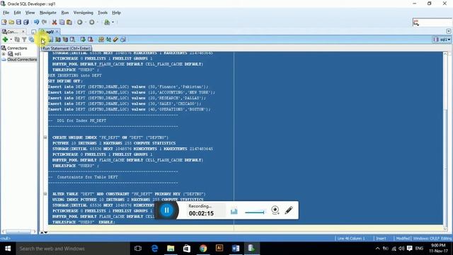
Task: Click the Insert mode status bar entry
Action: [381, 238]
